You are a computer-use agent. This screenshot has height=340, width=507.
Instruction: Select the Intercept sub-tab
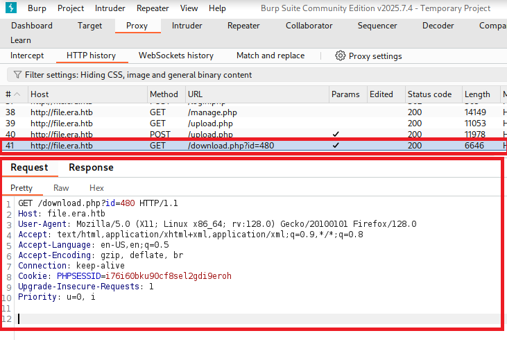click(x=27, y=56)
